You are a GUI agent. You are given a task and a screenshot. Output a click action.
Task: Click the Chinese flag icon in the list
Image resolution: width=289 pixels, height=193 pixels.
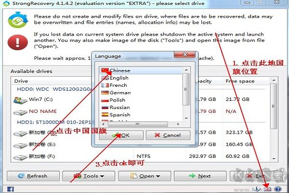click(105, 70)
